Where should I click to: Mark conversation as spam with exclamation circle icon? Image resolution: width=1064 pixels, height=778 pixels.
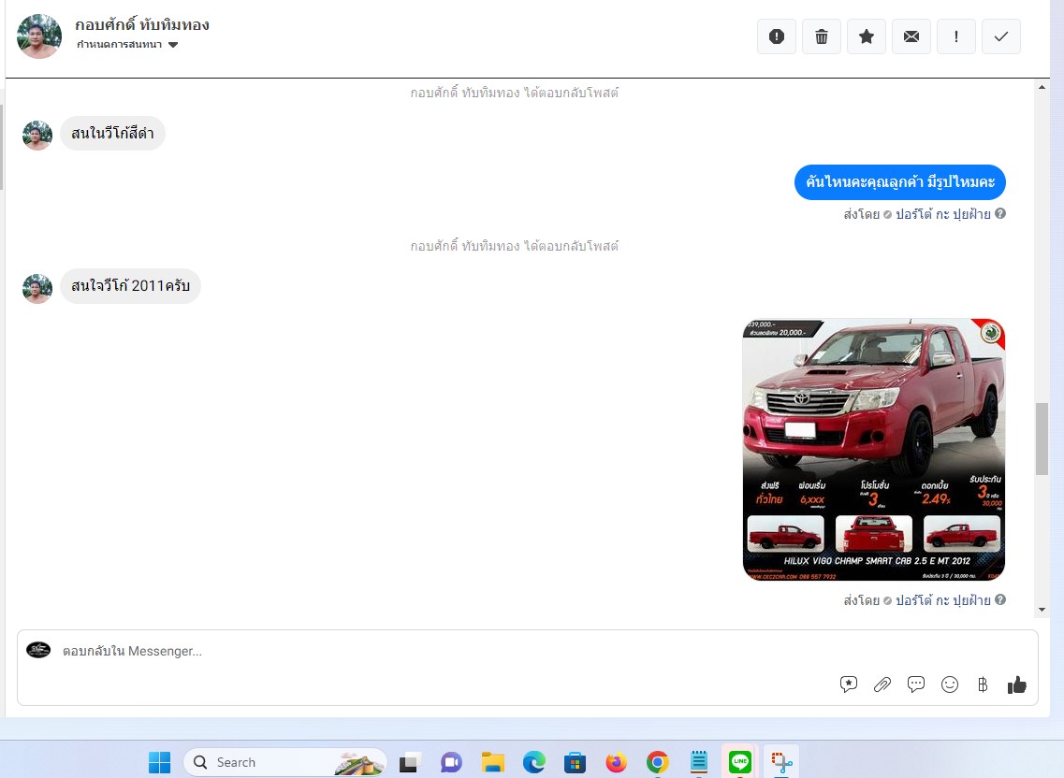[777, 36]
